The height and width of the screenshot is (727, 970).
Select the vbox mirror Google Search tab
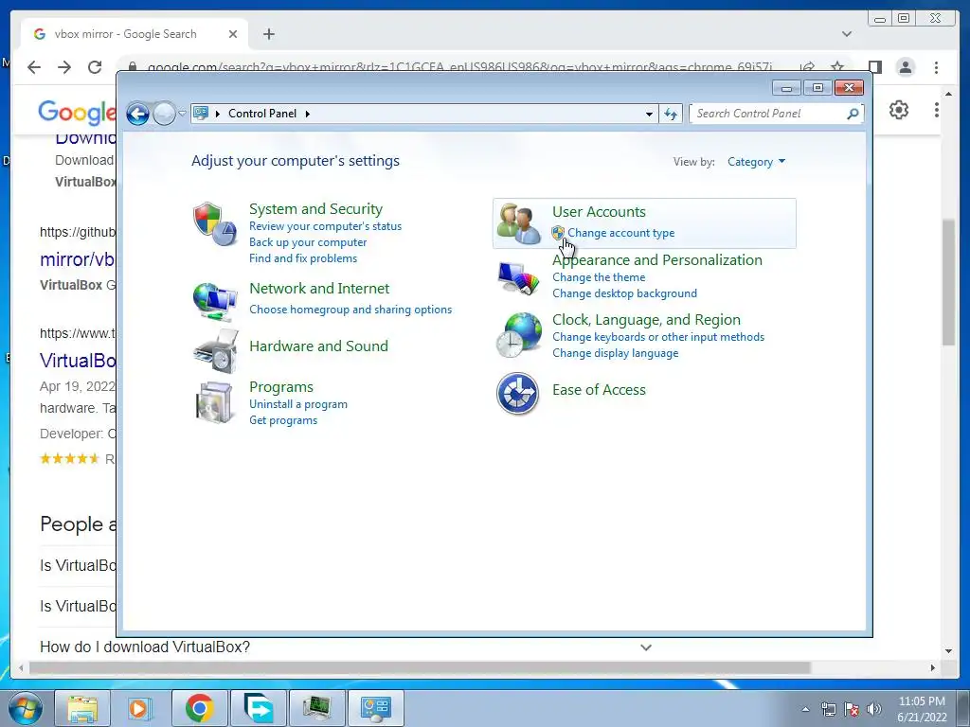(x=135, y=34)
